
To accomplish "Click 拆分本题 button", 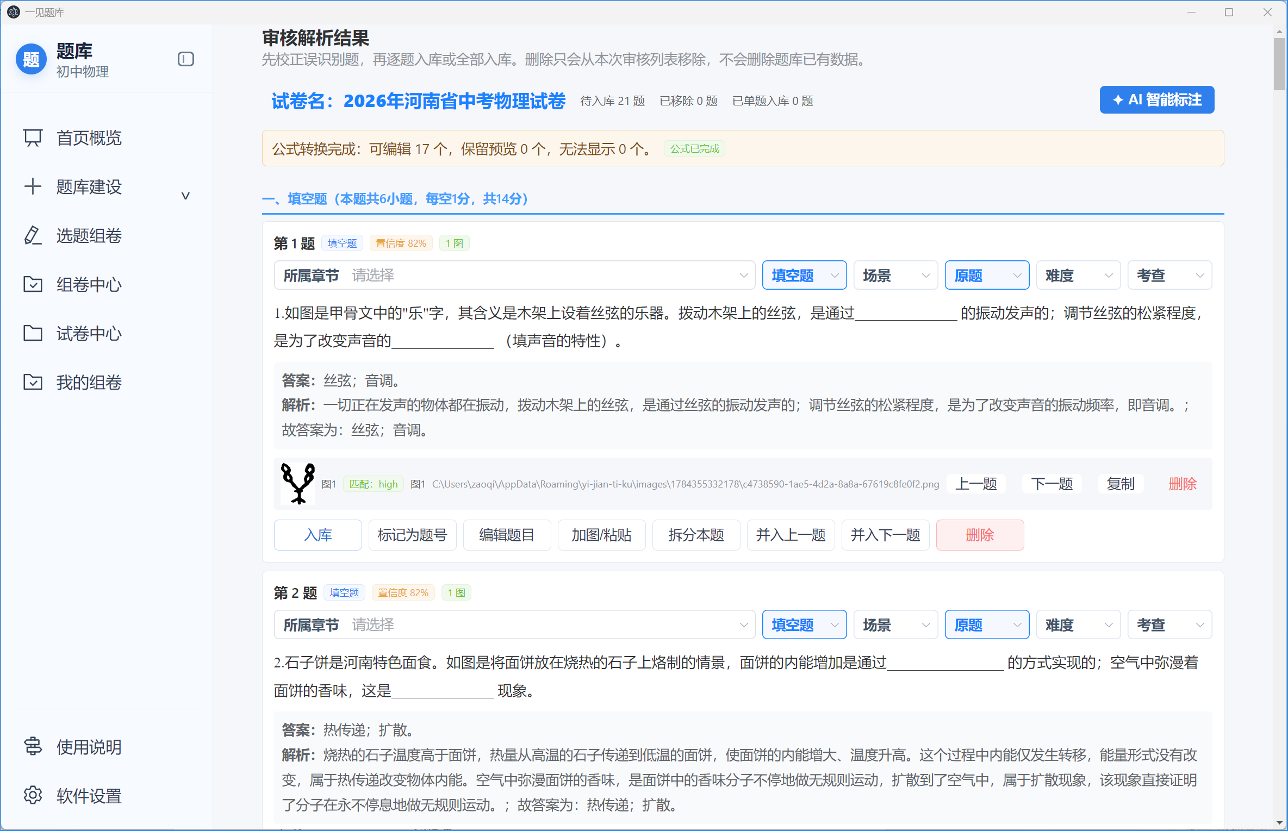I will click(696, 535).
